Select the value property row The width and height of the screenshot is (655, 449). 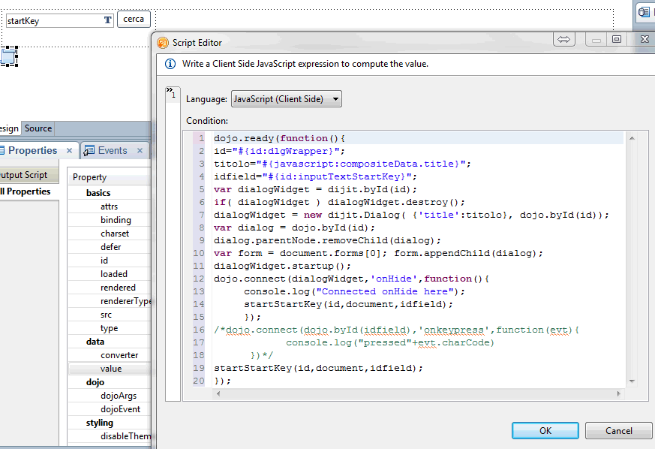click(x=110, y=369)
